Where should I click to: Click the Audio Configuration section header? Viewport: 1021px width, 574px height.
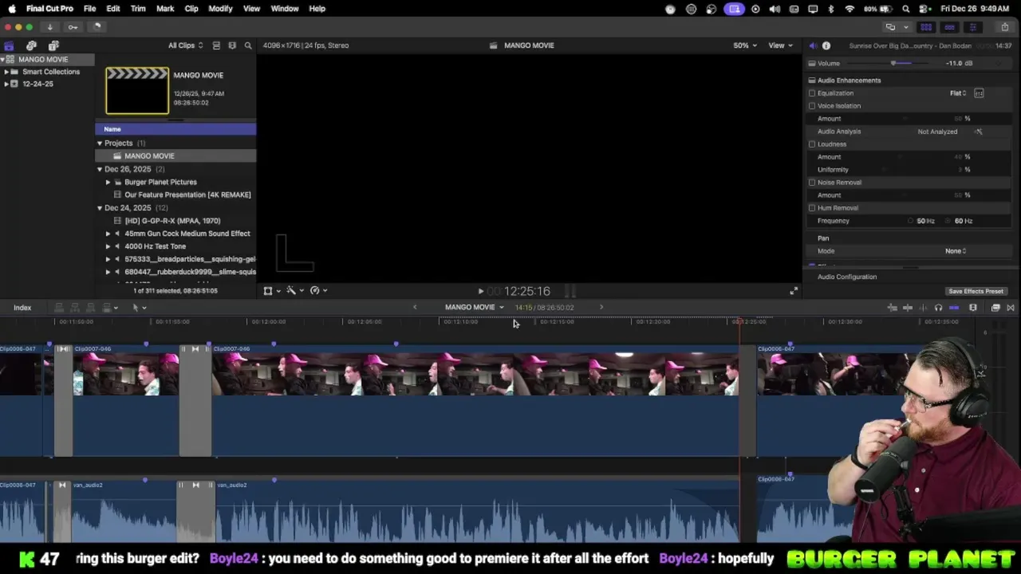pyautogui.click(x=847, y=277)
